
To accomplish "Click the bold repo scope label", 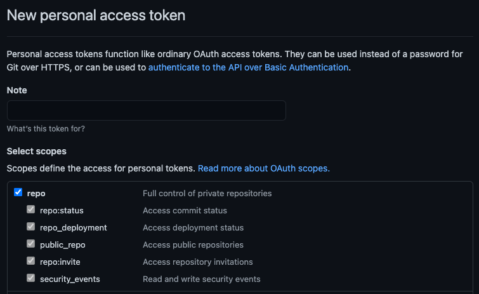I will 36,193.
